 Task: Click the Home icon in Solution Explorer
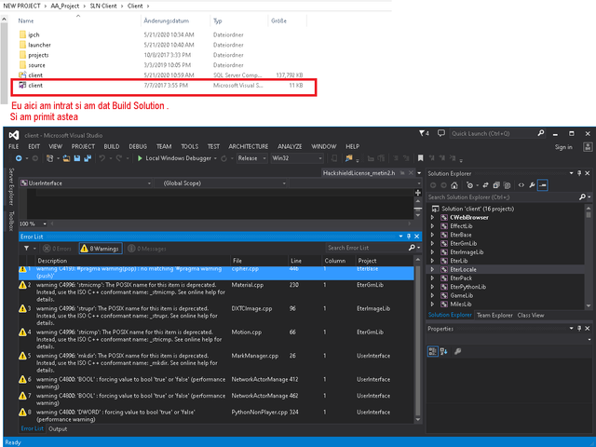point(454,185)
